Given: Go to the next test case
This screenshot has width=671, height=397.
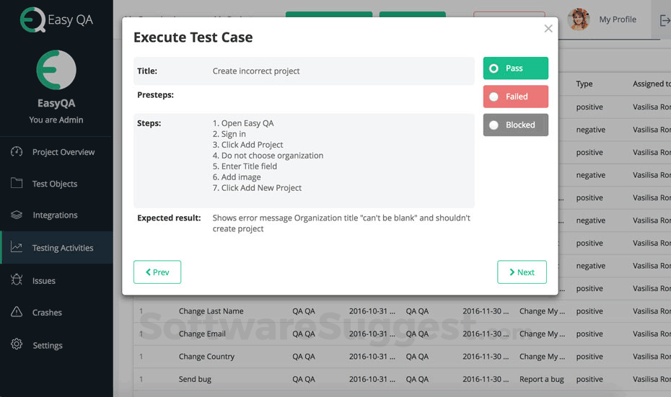Looking at the screenshot, I should click(x=522, y=272).
